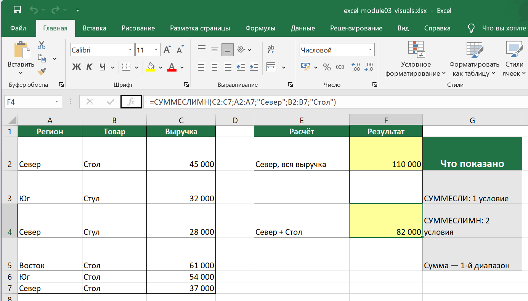Open Стили ячеек gallery

pyautogui.click(x=515, y=59)
